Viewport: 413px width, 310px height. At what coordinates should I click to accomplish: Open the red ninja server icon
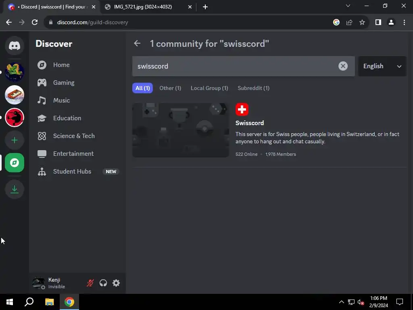(x=15, y=117)
